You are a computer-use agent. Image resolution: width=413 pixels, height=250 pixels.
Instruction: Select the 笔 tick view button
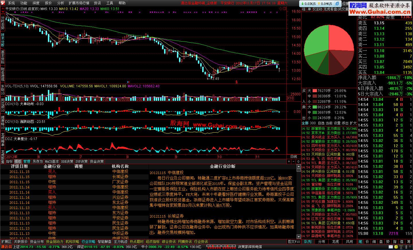(x=360, y=242)
